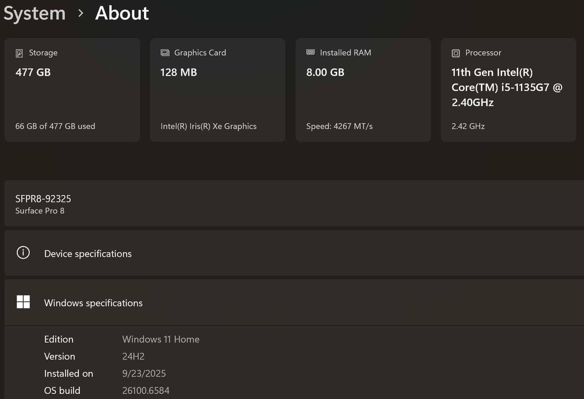584x399 pixels.
Task: Click the Installed RAM icon
Action: (311, 52)
